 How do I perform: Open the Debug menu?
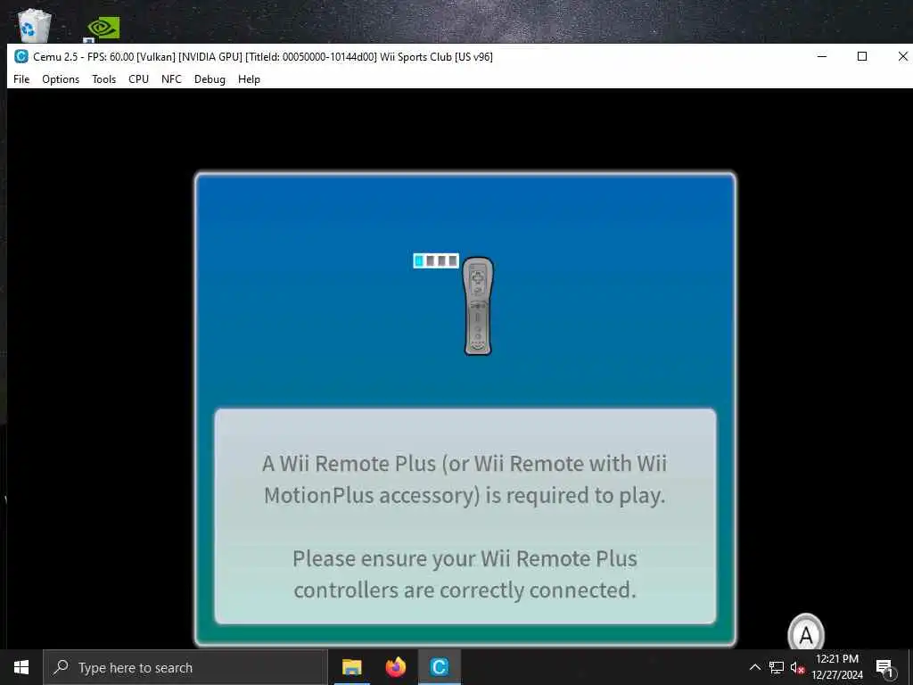coord(210,79)
